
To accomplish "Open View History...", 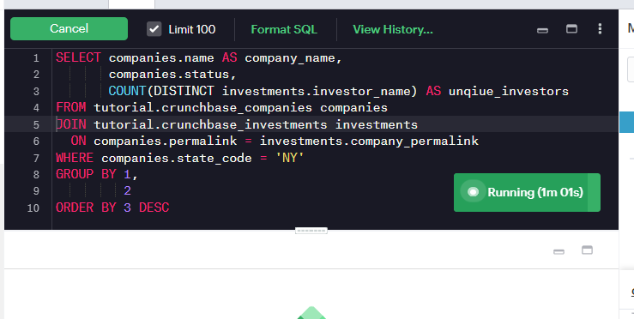I will 393,29.
